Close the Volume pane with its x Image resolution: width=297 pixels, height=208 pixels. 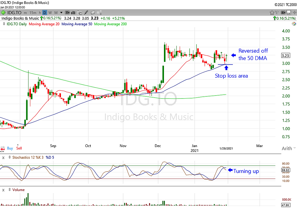click(x=3, y=190)
